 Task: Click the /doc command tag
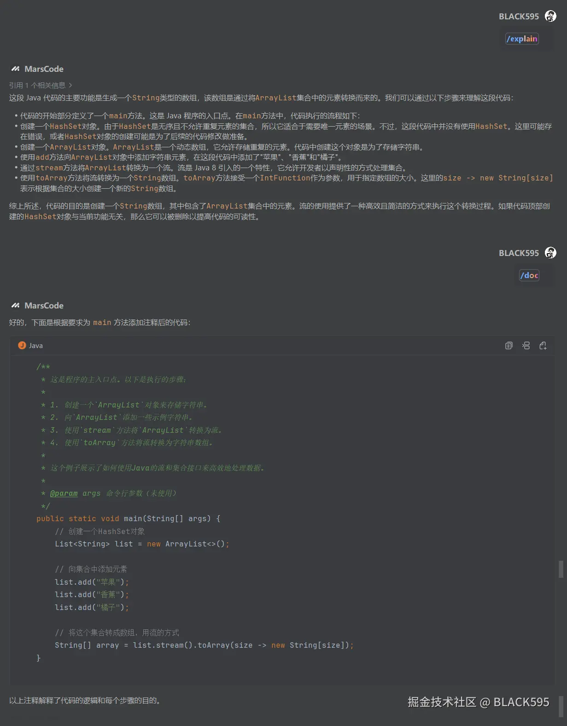click(x=529, y=275)
